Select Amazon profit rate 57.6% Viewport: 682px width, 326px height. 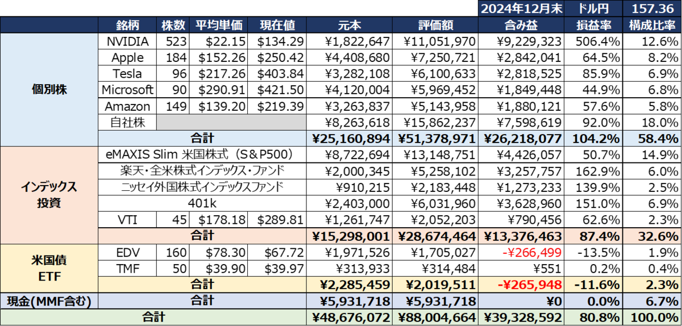tap(593, 106)
